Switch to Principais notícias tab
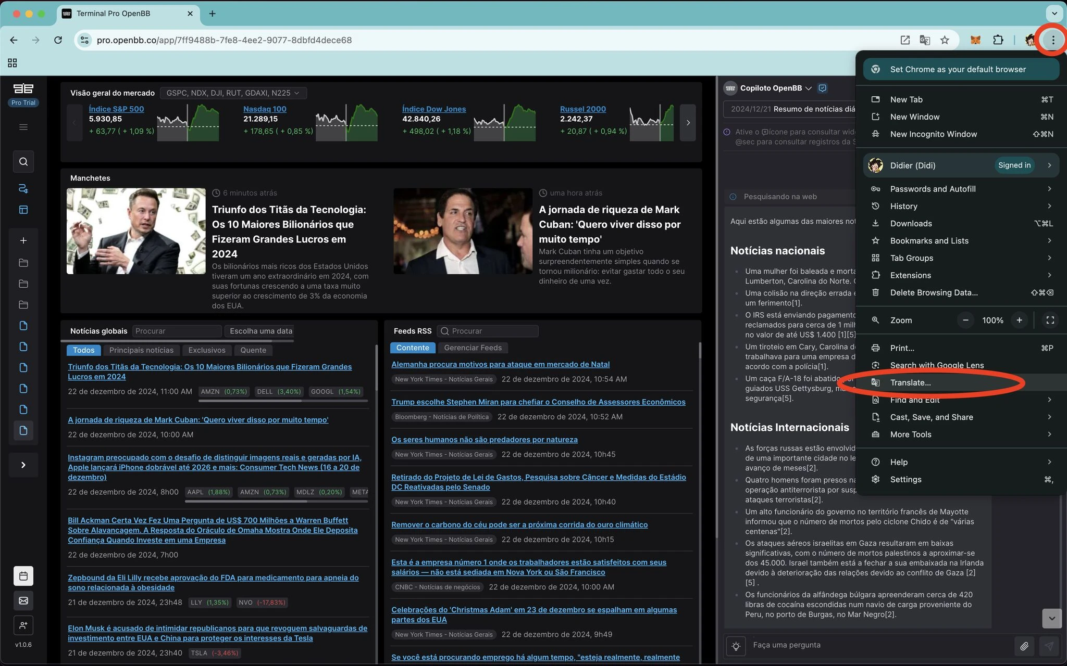 click(141, 350)
